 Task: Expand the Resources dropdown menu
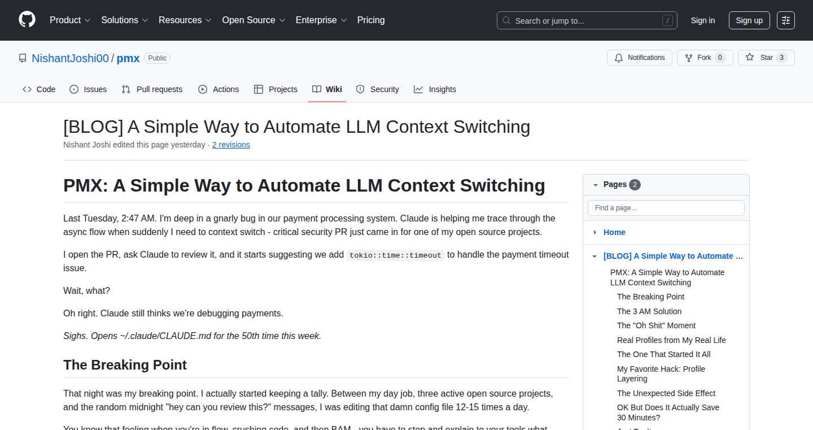pyautogui.click(x=185, y=20)
